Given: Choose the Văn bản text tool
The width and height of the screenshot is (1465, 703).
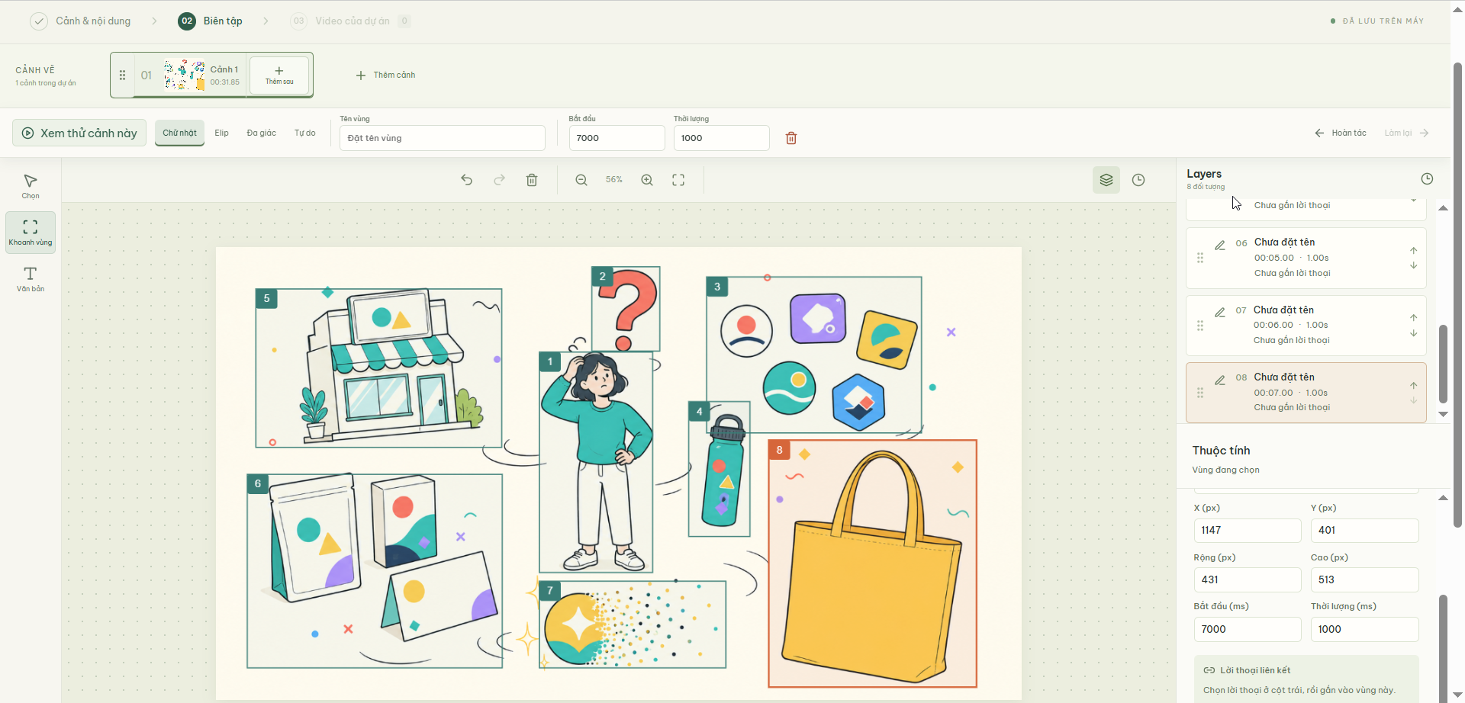Looking at the screenshot, I should point(31,279).
